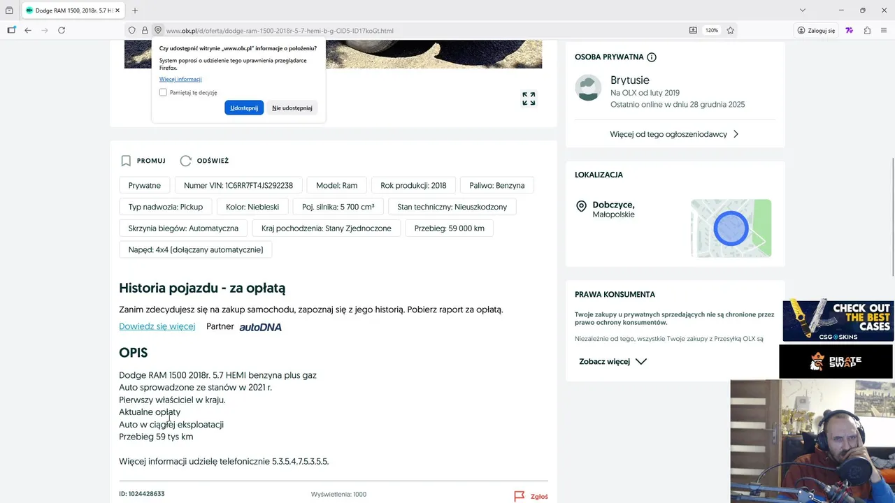
Task: Go back with the back arrow
Action: click(28, 30)
